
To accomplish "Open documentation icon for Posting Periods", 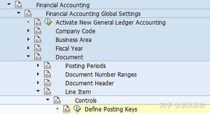I will pos(47,66).
